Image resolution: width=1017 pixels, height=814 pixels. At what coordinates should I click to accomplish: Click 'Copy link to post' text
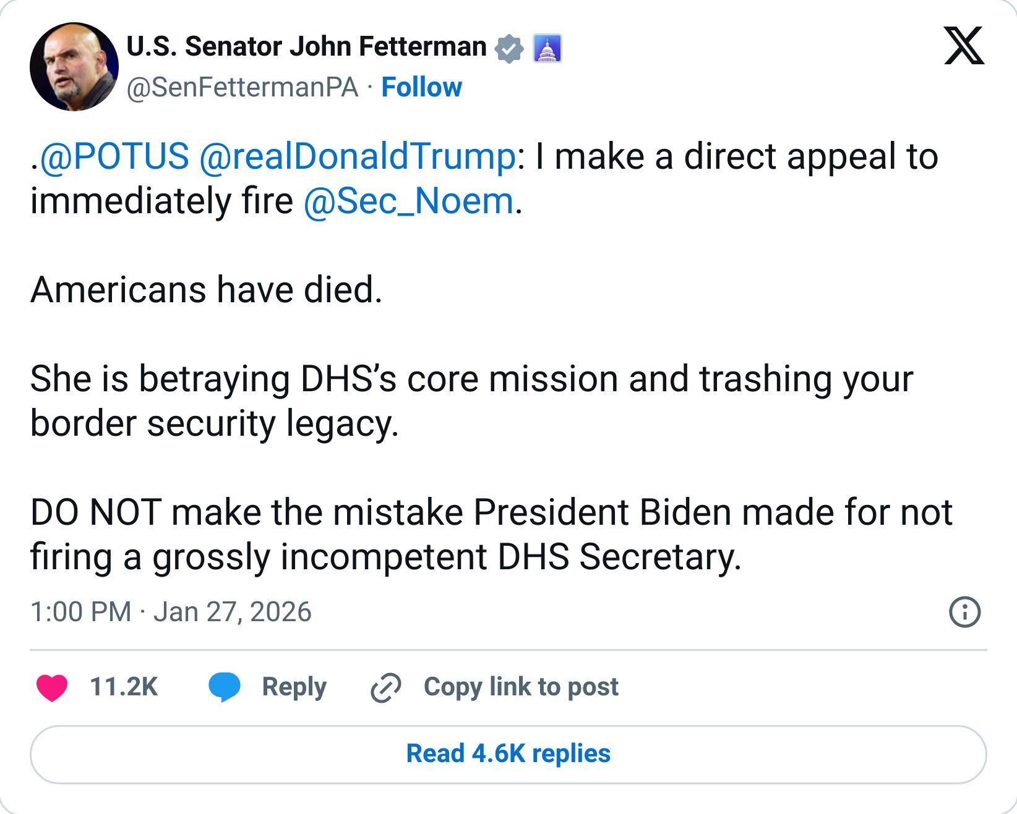click(x=518, y=686)
